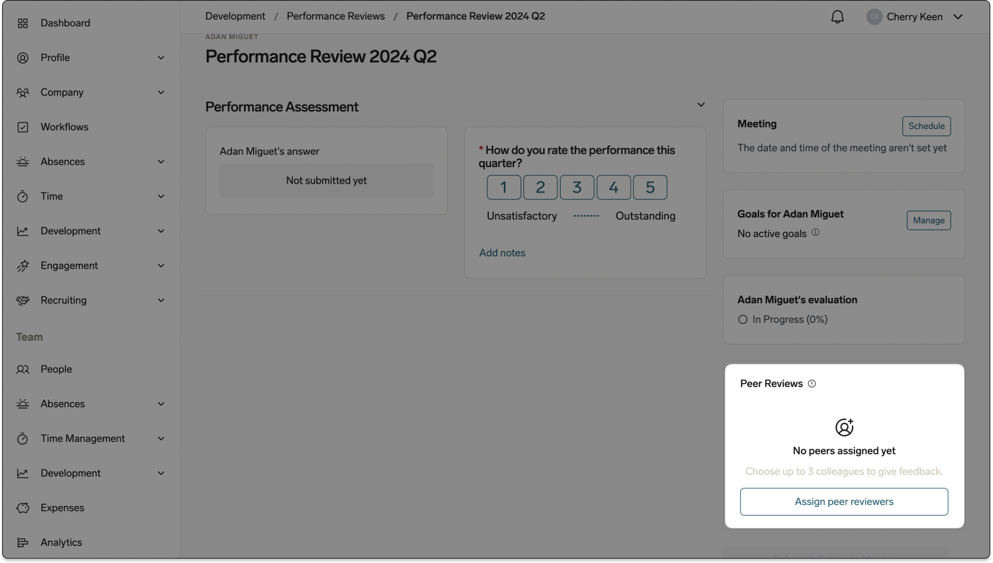Select the Expenses sidebar icon
Image resolution: width=993 pixels, height=563 pixels.
pos(22,508)
